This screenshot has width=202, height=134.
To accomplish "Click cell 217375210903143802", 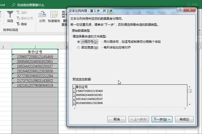I will click(35, 80).
